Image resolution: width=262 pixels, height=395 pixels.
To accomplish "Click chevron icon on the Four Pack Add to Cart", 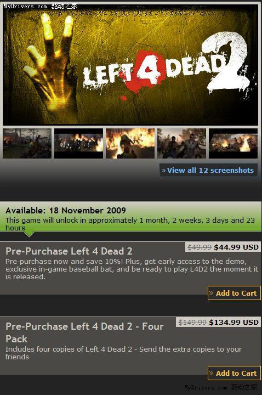I will (x=211, y=374).
